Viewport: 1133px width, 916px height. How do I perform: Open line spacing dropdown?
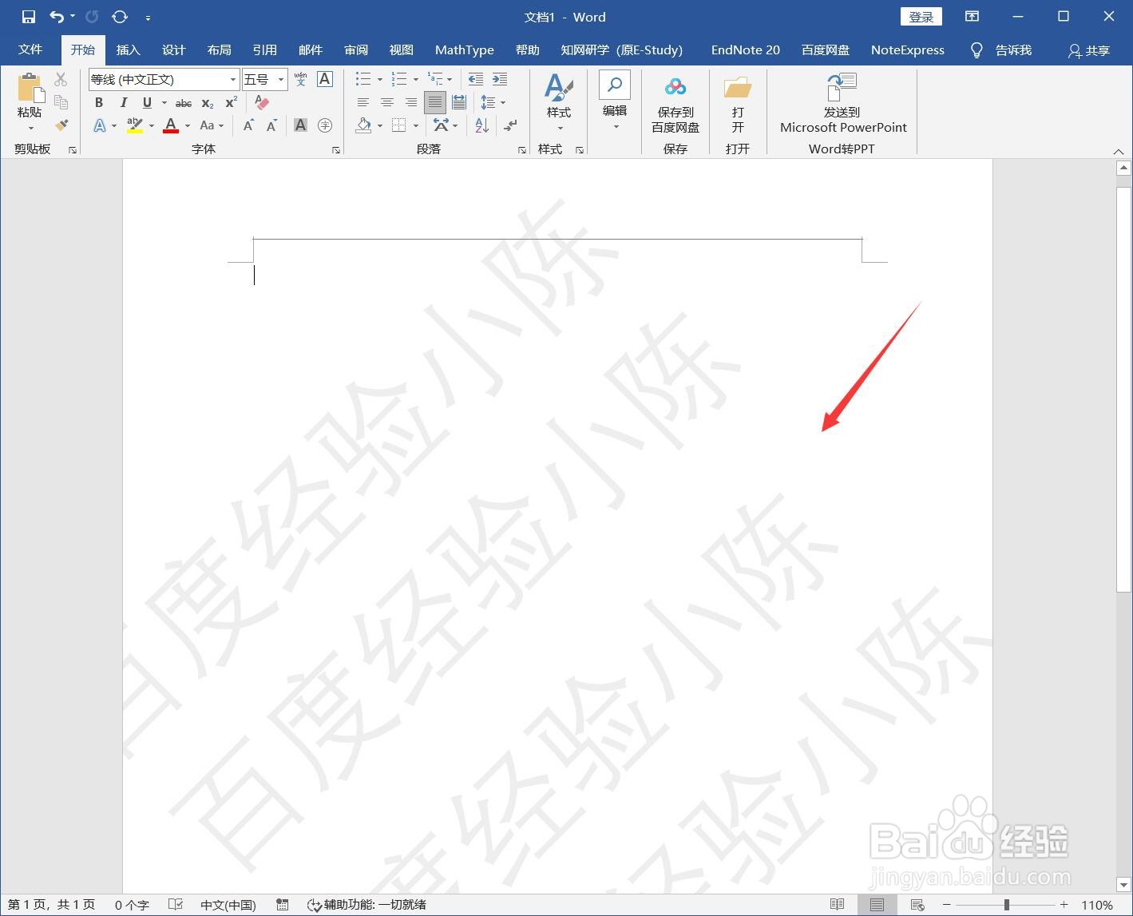pyautogui.click(x=493, y=102)
